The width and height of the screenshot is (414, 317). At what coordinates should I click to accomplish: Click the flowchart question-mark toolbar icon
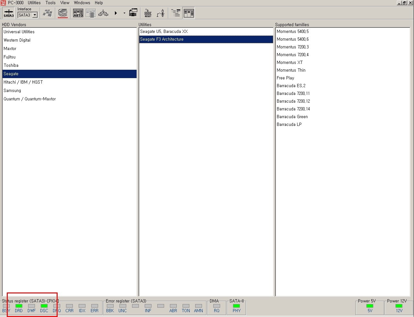point(103,13)
